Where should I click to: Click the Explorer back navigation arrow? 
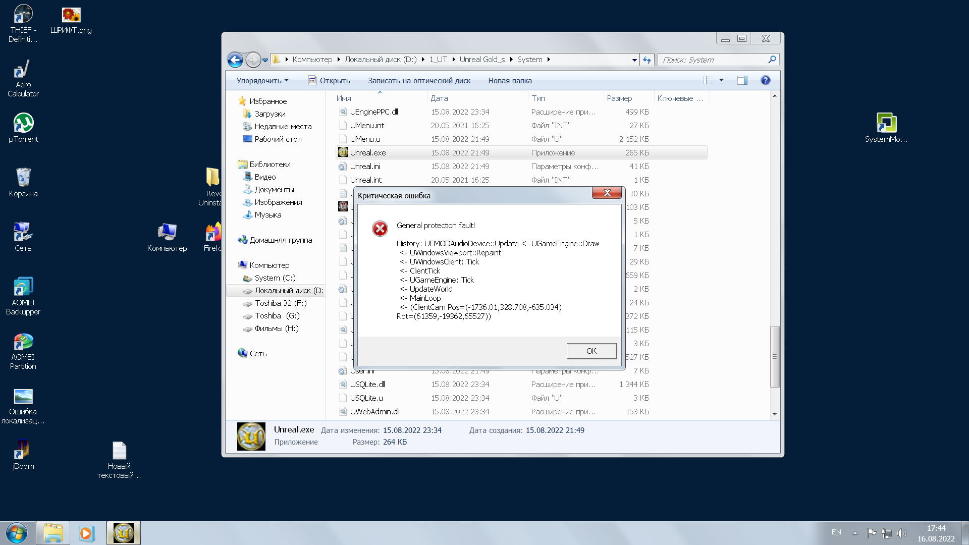point(235,60)
